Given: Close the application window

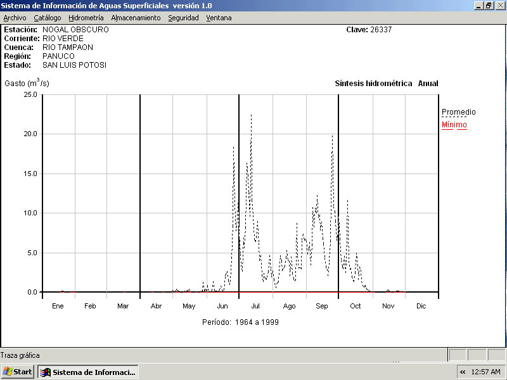Looking at the screenshot, I should (499, 5).
